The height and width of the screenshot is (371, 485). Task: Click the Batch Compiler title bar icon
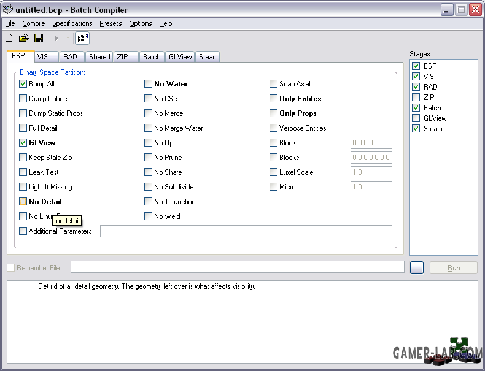tap(8, 10)
